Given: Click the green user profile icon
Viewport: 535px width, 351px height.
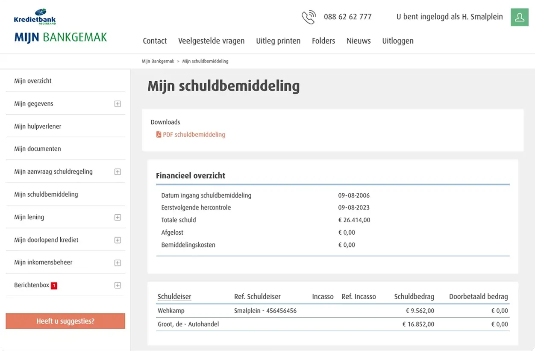Looking at the screenshot, I should point(520,17).
